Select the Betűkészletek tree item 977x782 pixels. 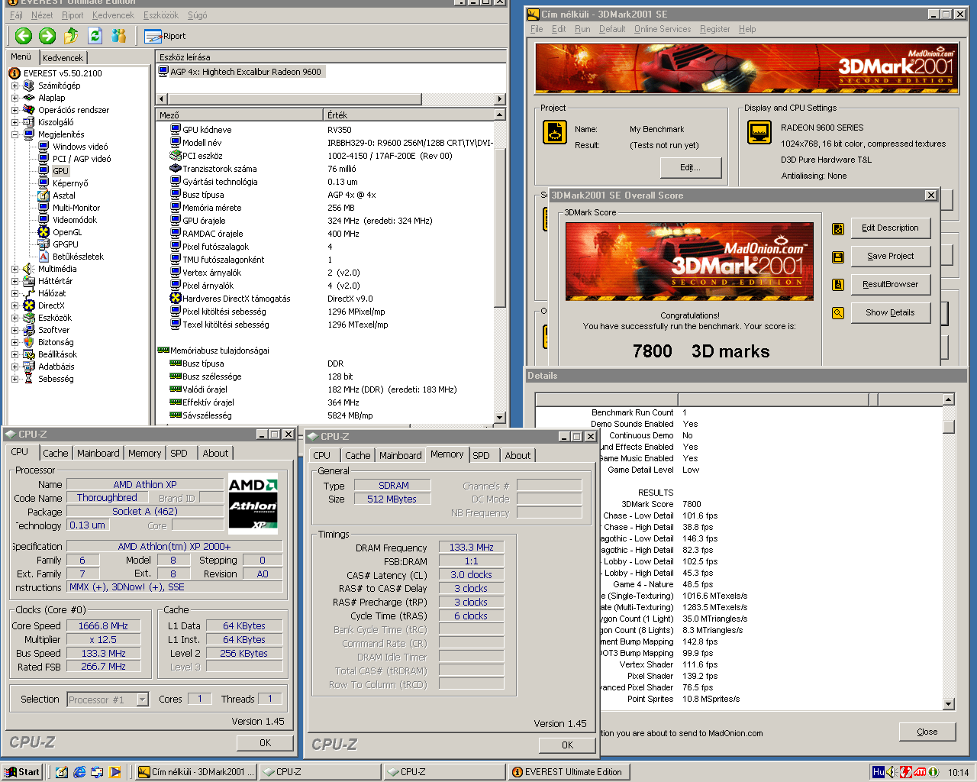pyautogui.click(x=78, y=257)
